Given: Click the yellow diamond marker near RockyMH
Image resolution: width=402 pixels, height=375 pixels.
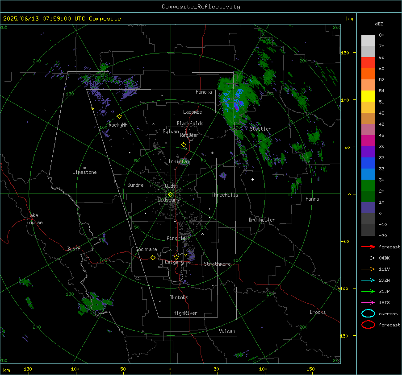Looking at the screenshot, I should pyautogui.click(x=119, y=116).
